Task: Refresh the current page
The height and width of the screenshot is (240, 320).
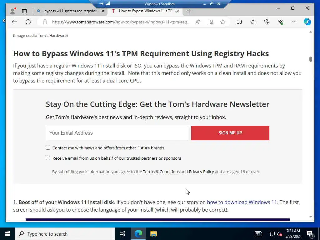Action: (28, 22)
